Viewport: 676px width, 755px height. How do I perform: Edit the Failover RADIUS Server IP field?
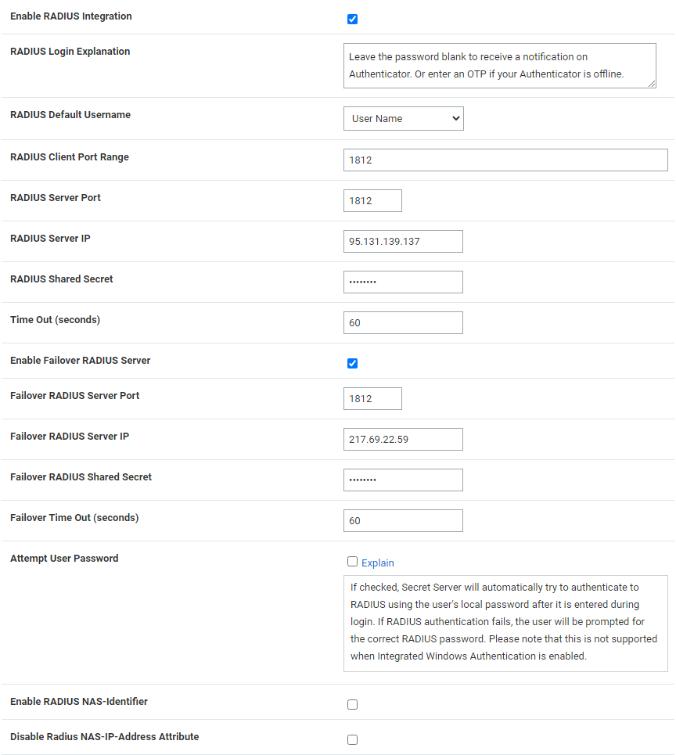pyautogui.click(x=403, y=439)
